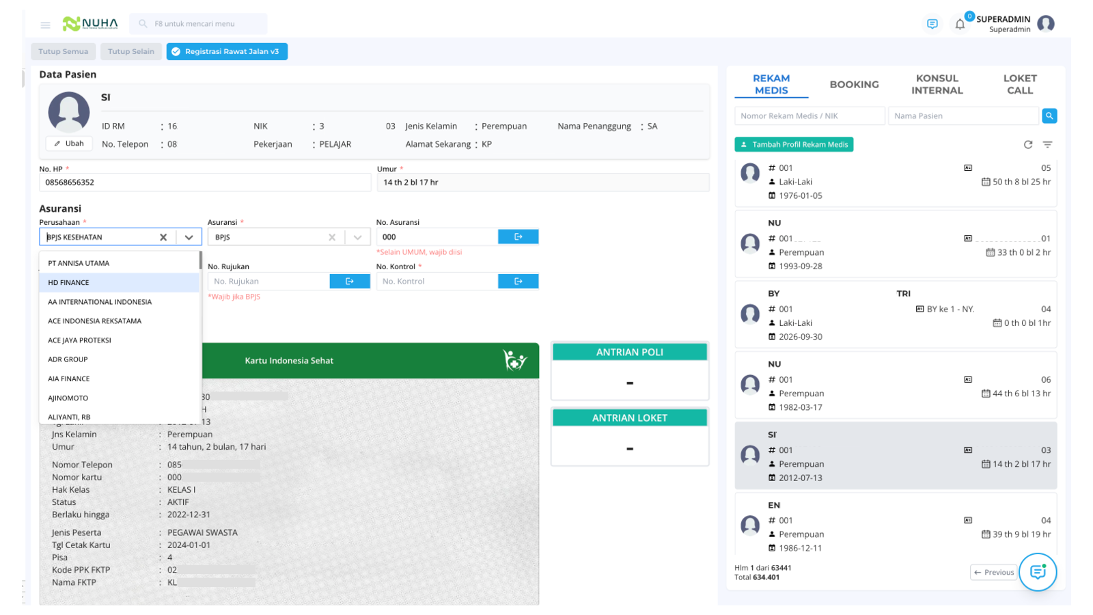Image resolution: width=1093 pixels, height=615 pixels.
Task: Open record card born 1993-09-28
Action: 896,244
